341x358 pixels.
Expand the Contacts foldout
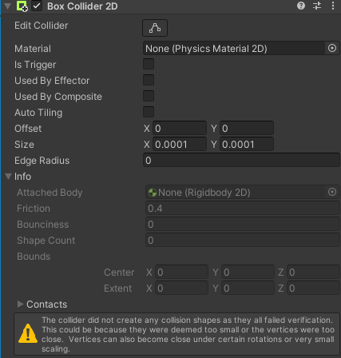20,304
